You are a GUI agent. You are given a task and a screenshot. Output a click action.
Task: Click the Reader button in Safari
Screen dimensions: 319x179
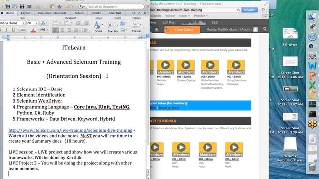point(249,10)
